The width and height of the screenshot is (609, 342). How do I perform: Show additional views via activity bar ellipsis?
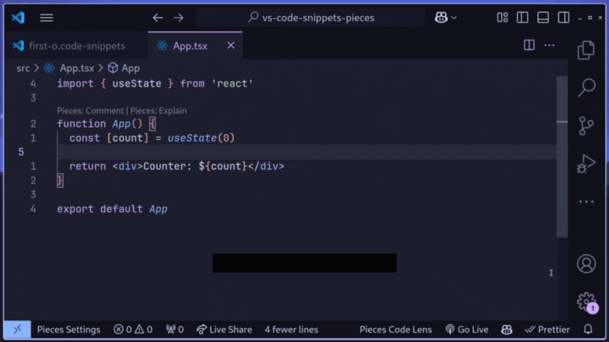pos(586,202)
